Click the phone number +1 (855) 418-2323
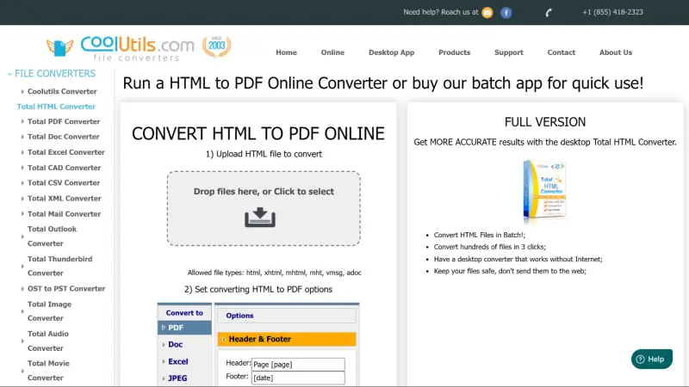 coord(612,12)
